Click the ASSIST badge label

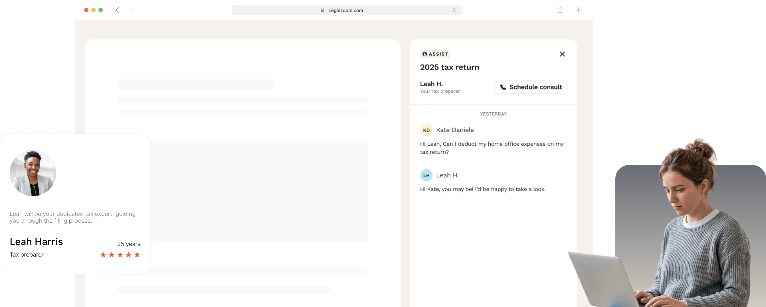click(x=435, y=54)
